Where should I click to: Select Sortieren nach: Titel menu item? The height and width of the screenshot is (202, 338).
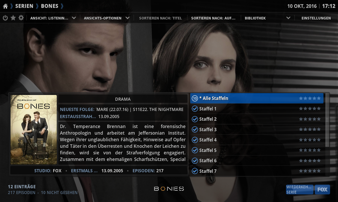[161, 18]
